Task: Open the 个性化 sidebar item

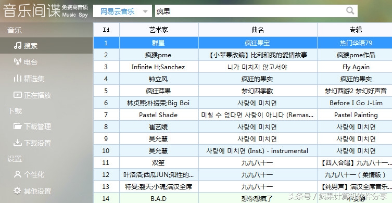Action: pyautogui.click(x=46, y=174)
